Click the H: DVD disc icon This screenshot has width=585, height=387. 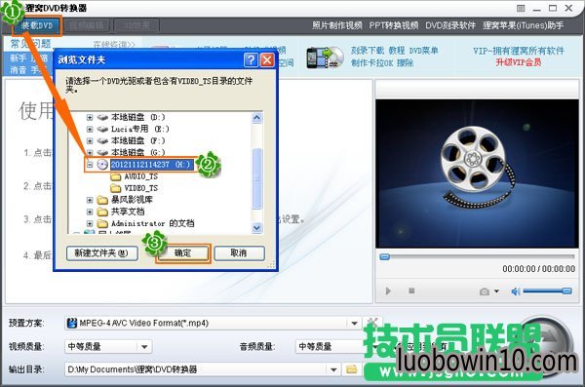[102, 165]
